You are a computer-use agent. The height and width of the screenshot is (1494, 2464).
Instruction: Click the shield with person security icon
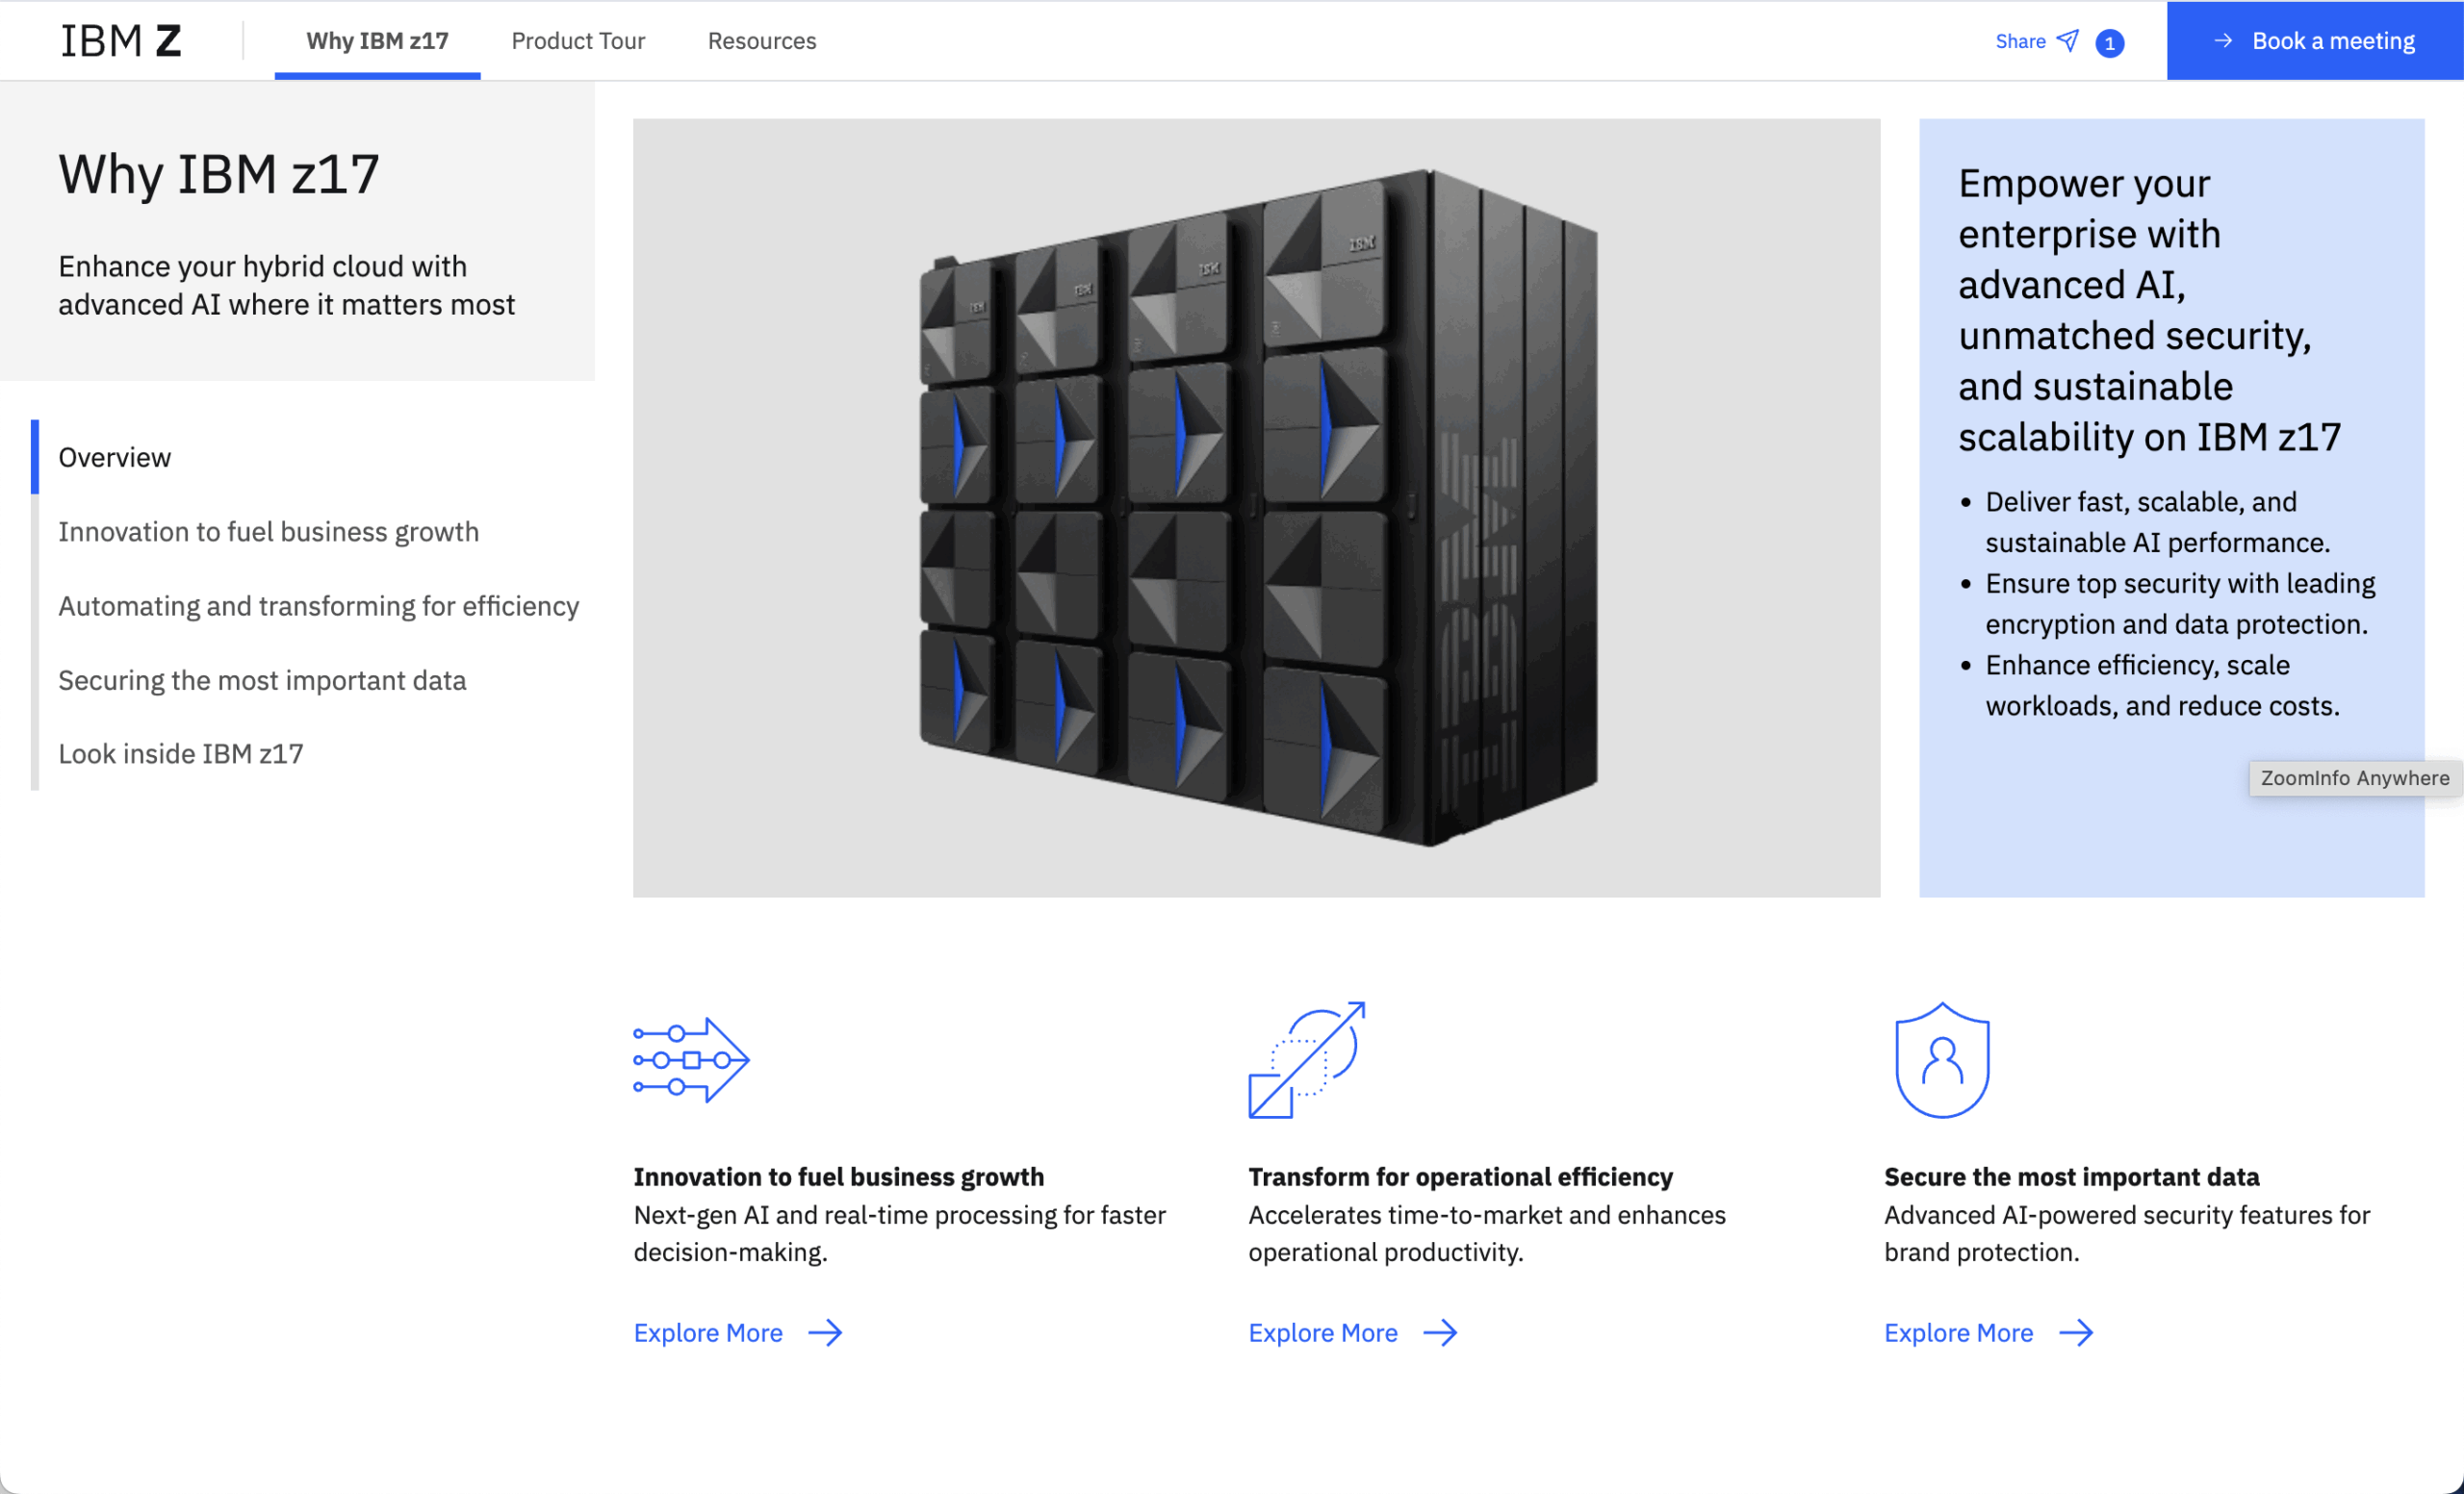pyautogui.click(x=1942, y=1059)
